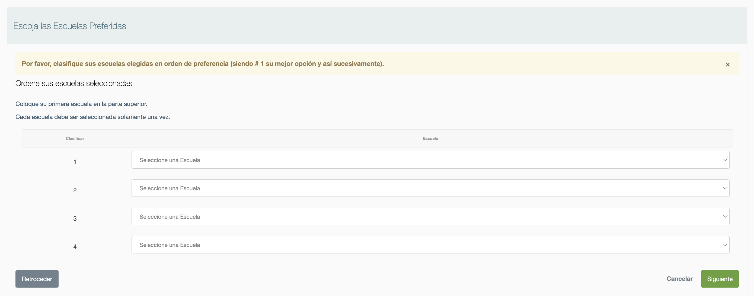
Task: Click the 'Coloque su primera escuela' instruction
Action: (81, 104)
